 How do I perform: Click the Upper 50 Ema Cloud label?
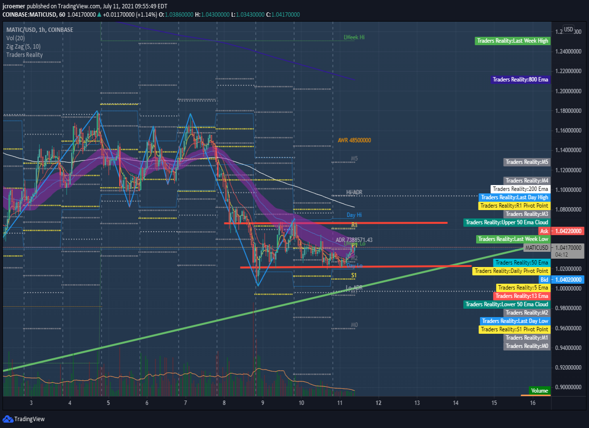pos(507,222)
